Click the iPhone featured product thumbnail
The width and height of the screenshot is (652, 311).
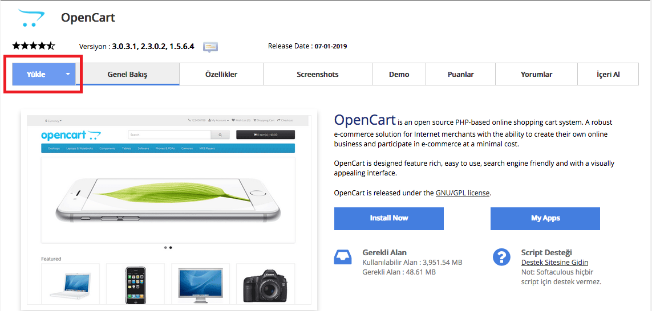click(x=136, y=284)
